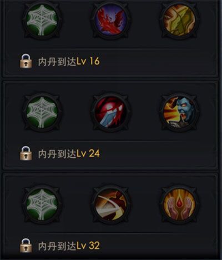222x260 pixels.
Task: Tap the 内丹到达Lv 32 requirement text
Action: pyautogui.click(x=69, y=246)
